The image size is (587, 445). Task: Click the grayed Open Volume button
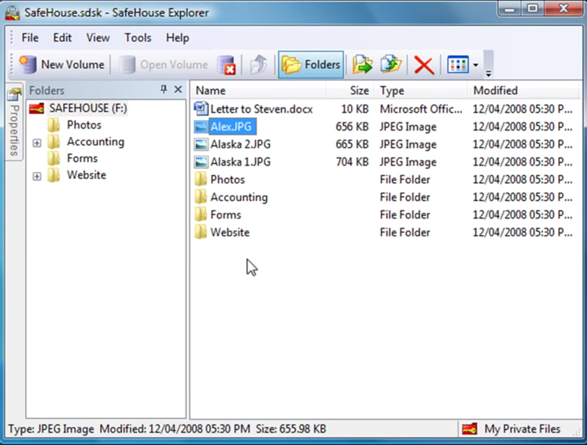[163, 65]
